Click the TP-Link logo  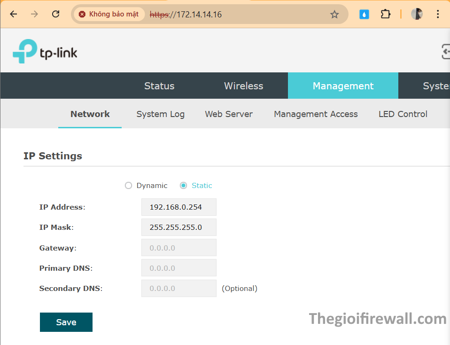pos(45,51)
